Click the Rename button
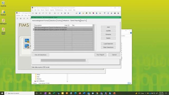The width and height of the screenshot is (169, 95). [x=108, y=35]
